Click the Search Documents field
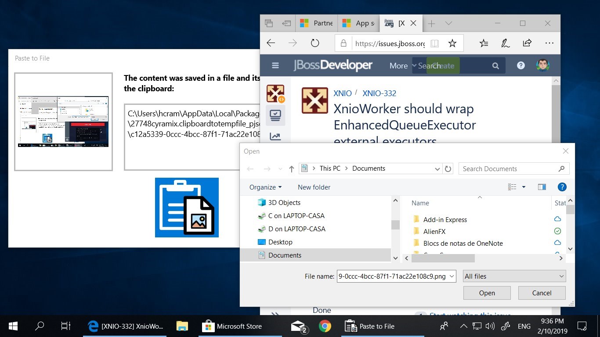 point(514,168)
